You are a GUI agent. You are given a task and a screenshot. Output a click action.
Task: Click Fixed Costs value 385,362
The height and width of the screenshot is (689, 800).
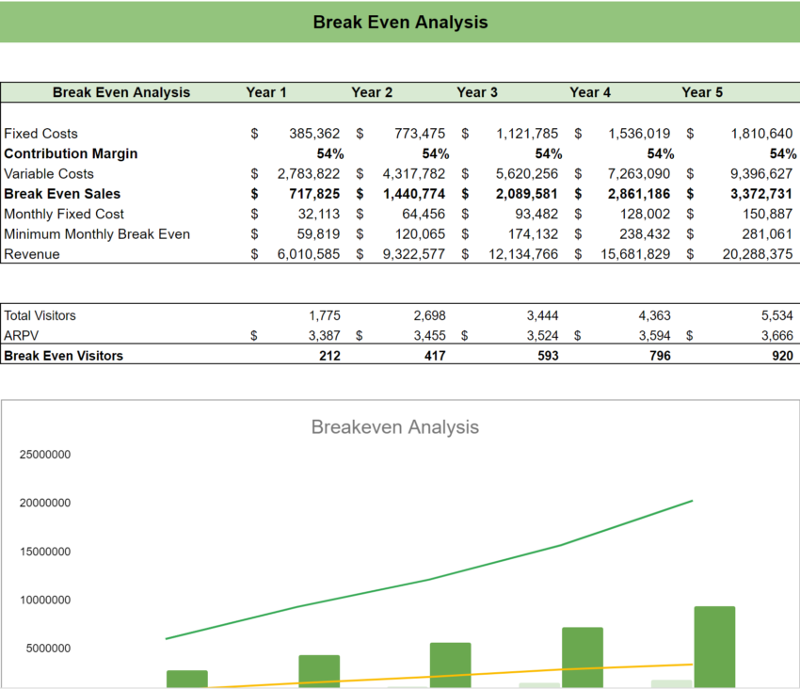pos(314,134)
